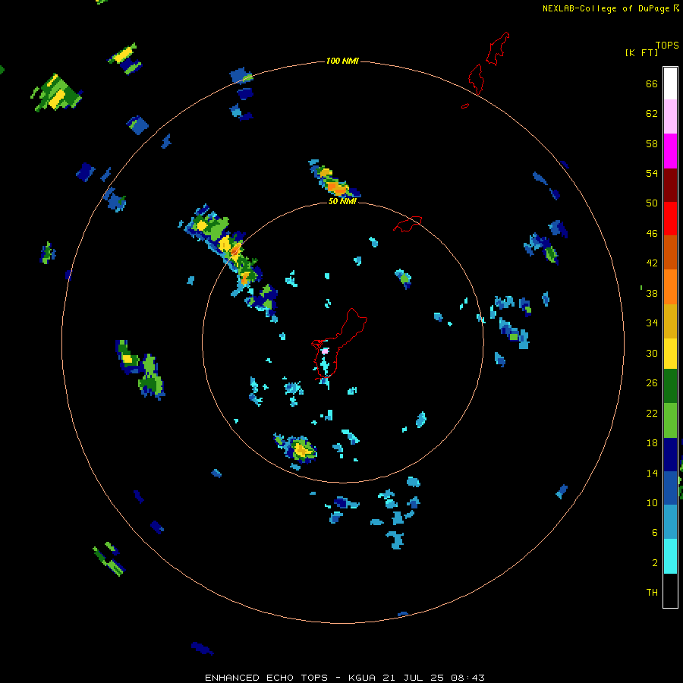Click the bright yellow legend swatch
The width and height of the screenshot is (683, 683).
coord(670,354)
